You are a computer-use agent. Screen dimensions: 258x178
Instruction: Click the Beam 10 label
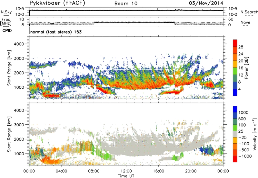126,4
